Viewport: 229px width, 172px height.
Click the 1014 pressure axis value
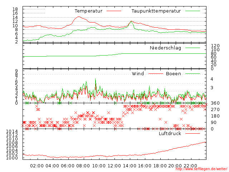click(x=12, y=132)
